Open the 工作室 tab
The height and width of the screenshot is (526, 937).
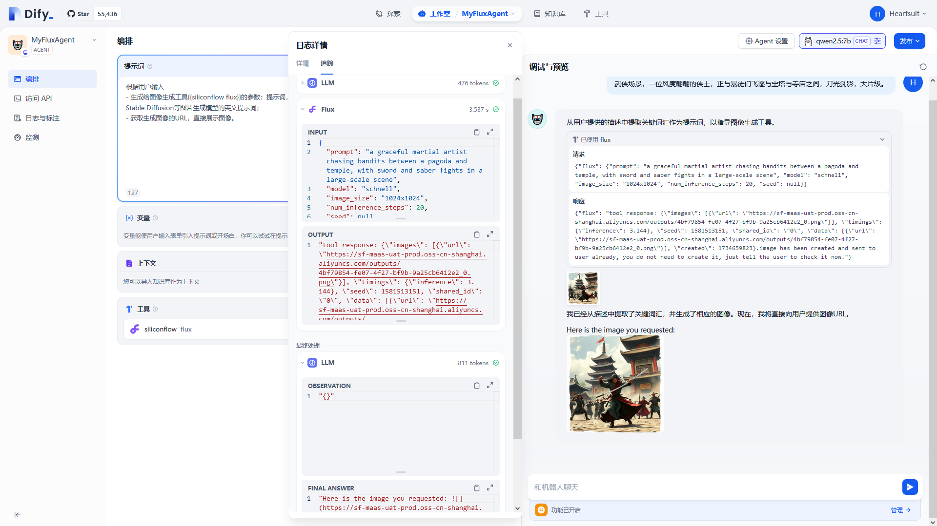click(434, 14)
